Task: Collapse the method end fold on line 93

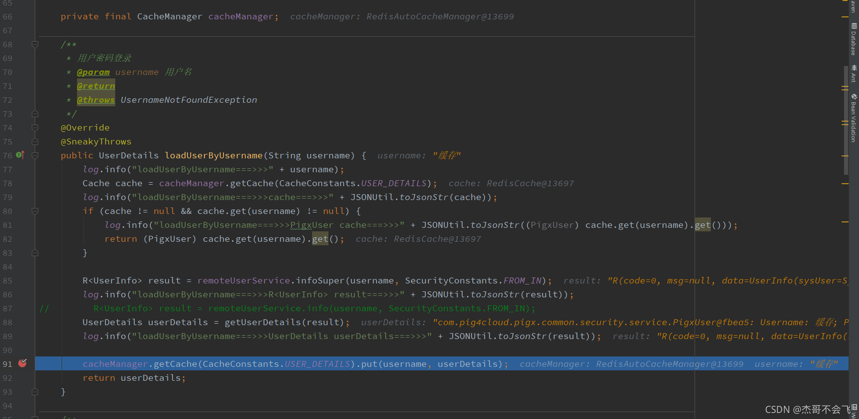Action: pos(35,392)
